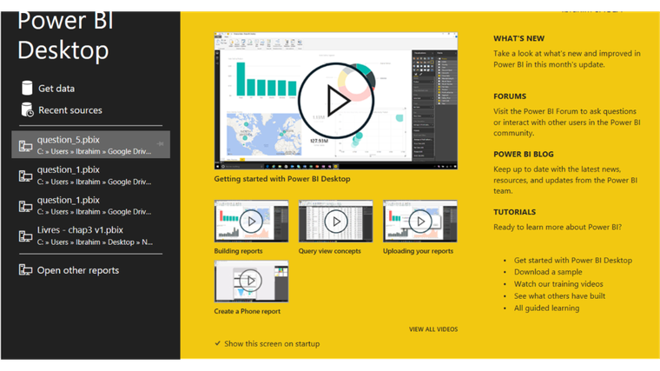
Task: Click All guided learning link
Action: (546, 308)
